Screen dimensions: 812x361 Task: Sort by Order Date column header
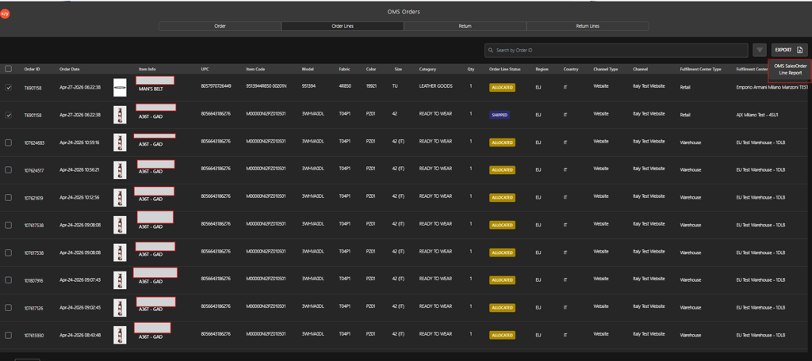pyautogui.click(x=70, y=69)
